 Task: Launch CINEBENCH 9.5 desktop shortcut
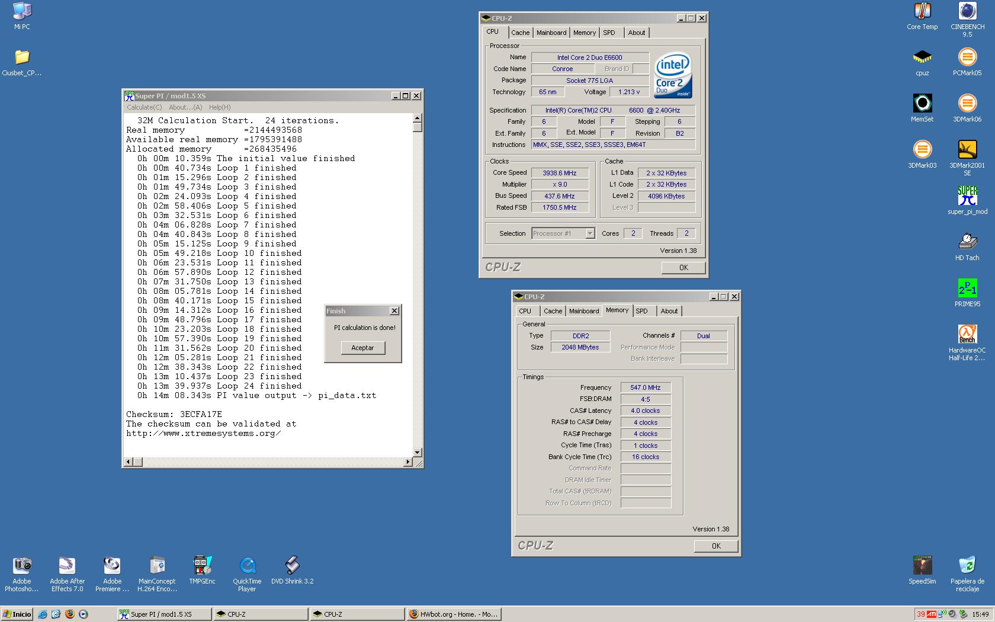[x=967, y=20]
